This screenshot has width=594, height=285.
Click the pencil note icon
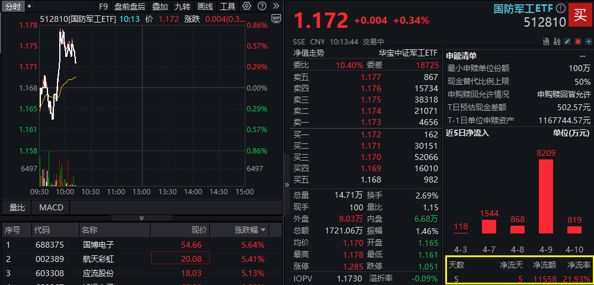tap(567, 41)
